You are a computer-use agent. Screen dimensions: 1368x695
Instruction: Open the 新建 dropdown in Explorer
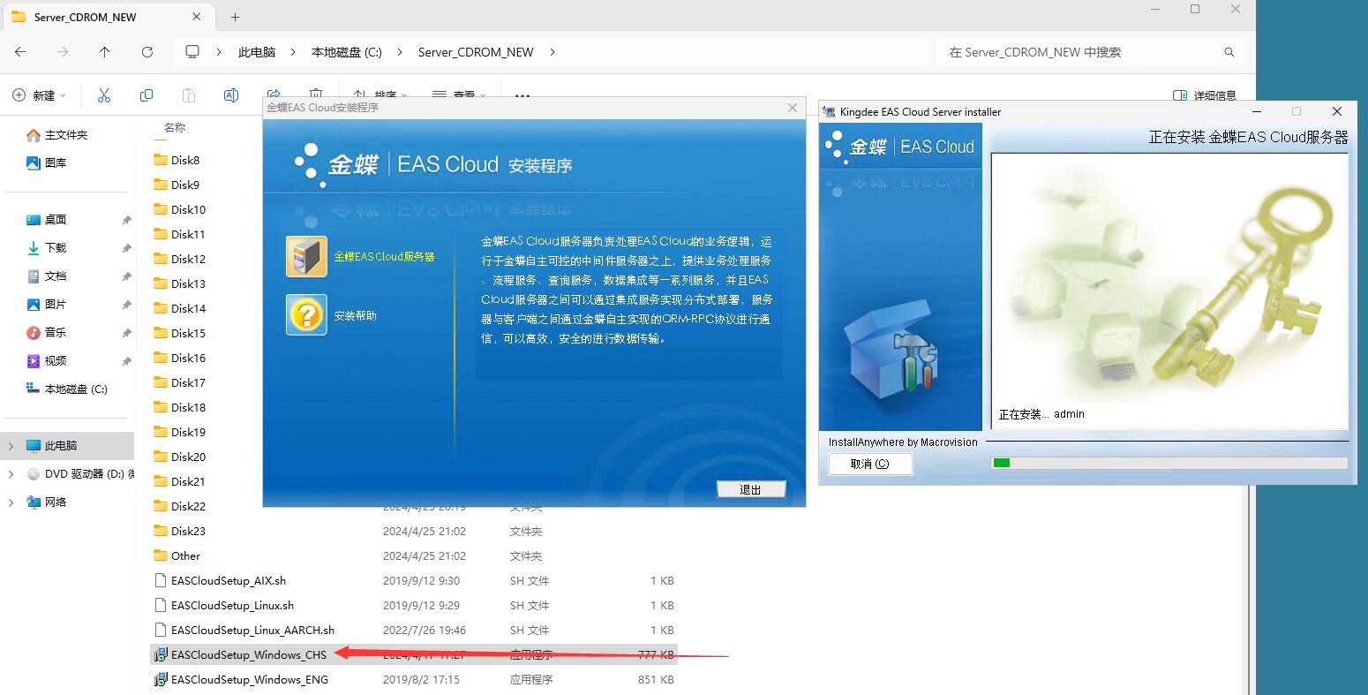click(39, 95)
